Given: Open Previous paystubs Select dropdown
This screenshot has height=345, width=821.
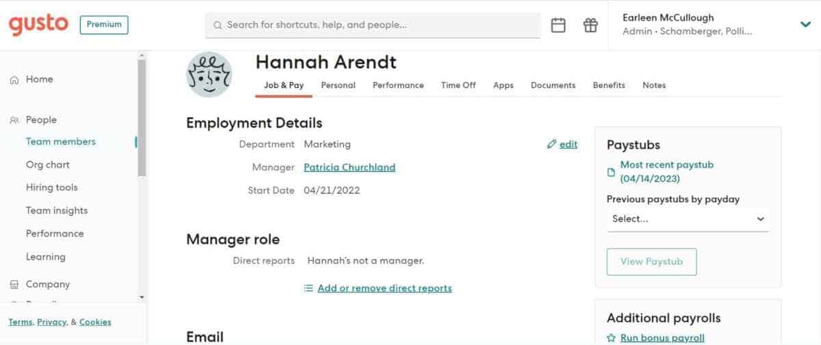Looking at the screenshot, I should tap(688, 219).
